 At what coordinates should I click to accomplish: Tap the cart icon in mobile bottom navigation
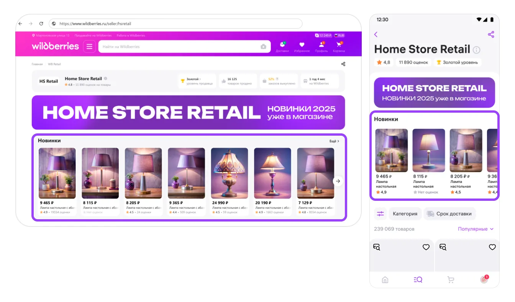[451, 280]
